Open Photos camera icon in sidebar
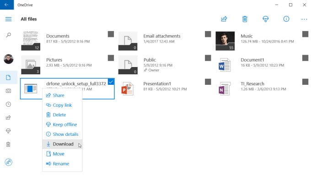This screenshot has width=311, height=176. pyautogui.click(x=8, y=91)
